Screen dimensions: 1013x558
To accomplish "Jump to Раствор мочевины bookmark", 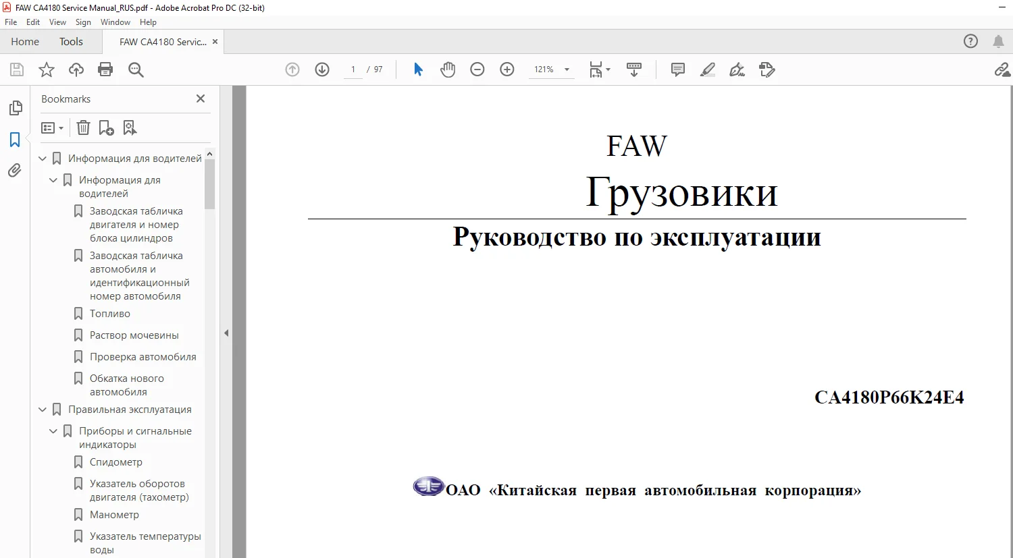I will coord(134,335).
